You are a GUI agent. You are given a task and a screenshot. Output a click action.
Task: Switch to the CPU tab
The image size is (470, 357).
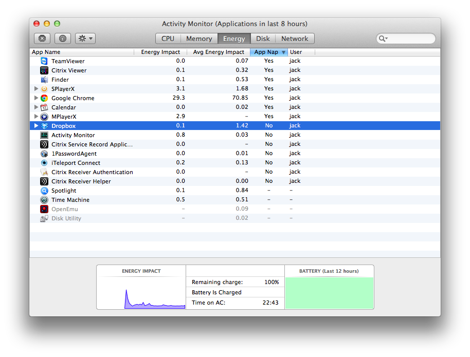[x=168, y=39]
